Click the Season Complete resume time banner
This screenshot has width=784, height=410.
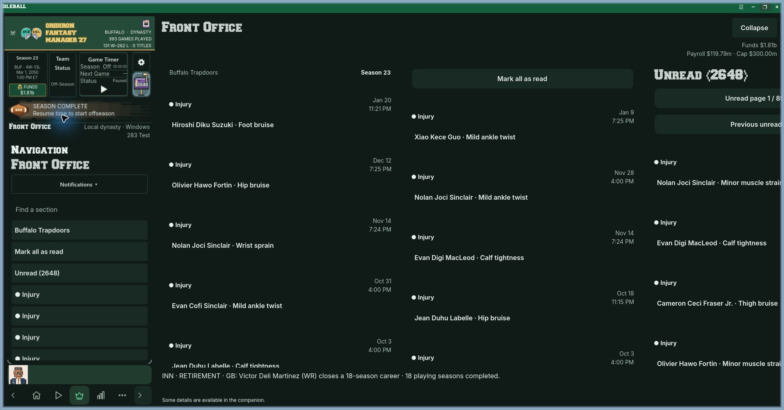pos(80,110)
